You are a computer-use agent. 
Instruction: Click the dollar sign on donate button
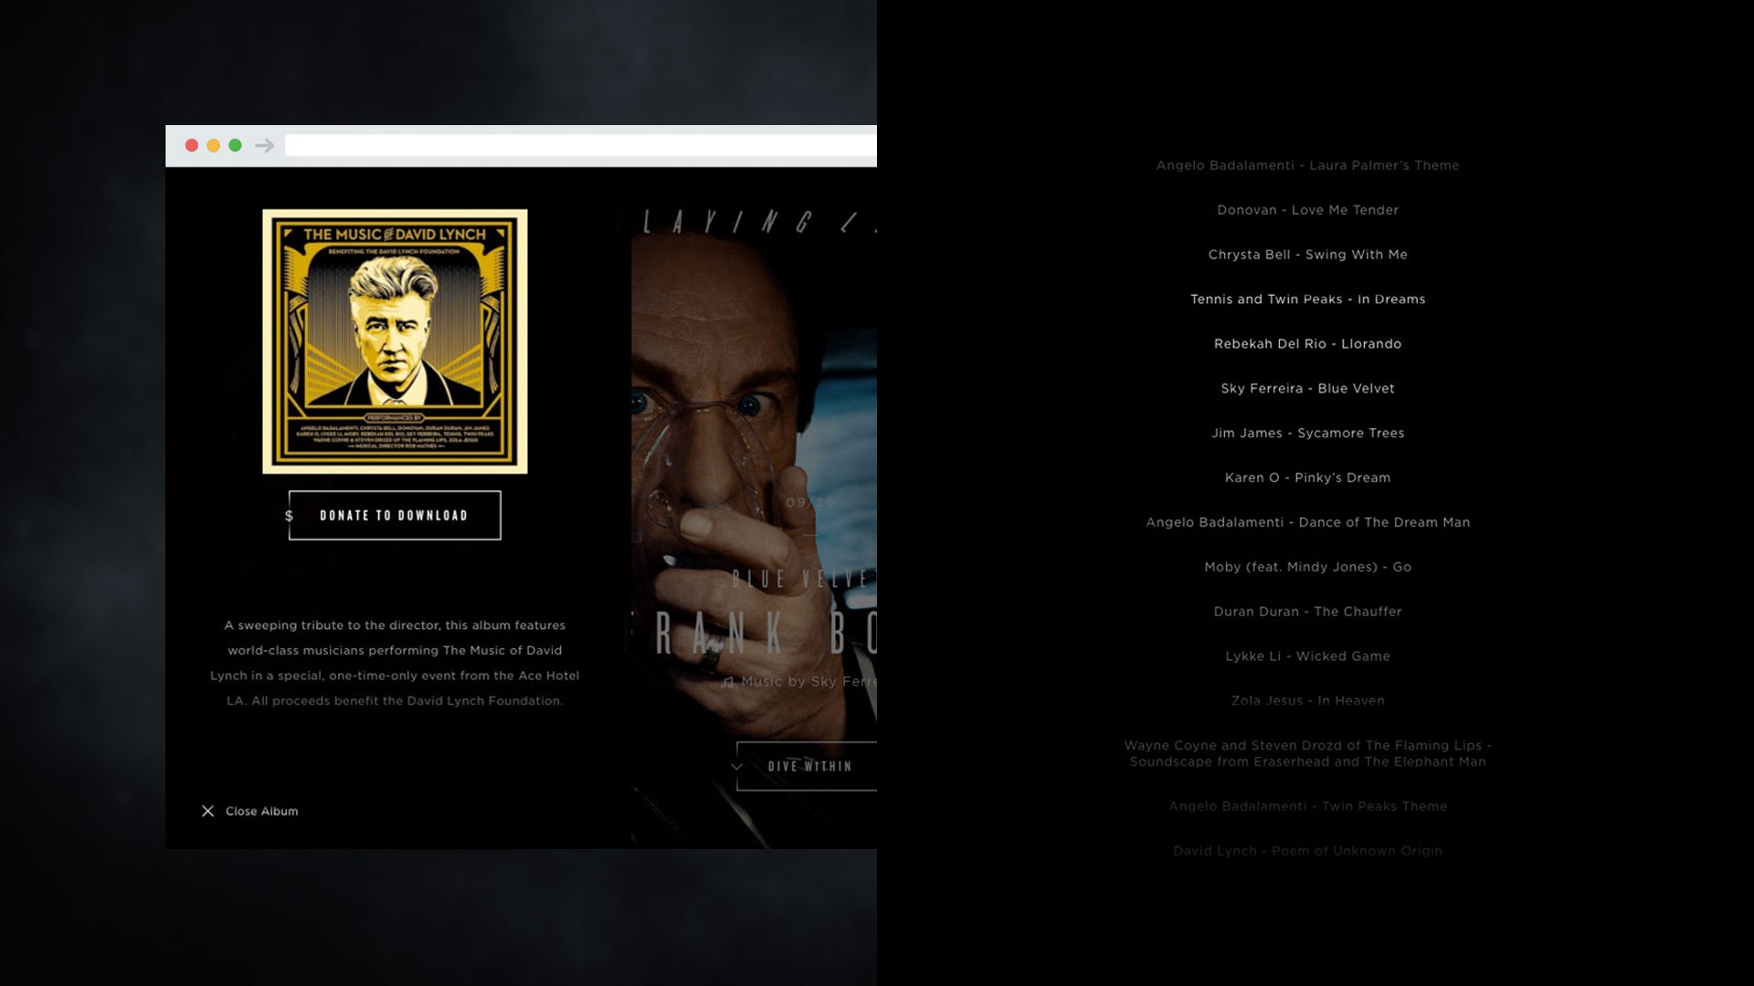tap(290, 516)
